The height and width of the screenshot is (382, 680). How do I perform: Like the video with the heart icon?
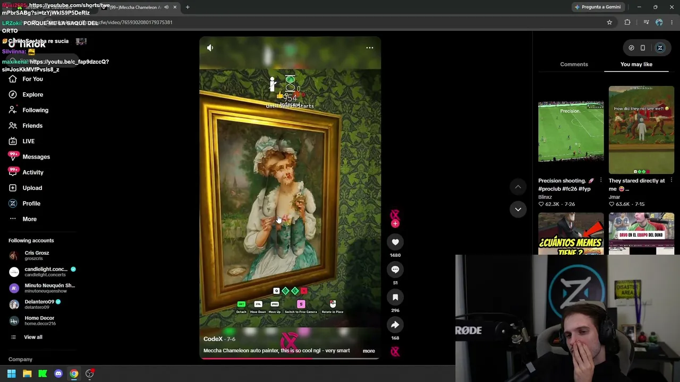(x=395, y=242)
